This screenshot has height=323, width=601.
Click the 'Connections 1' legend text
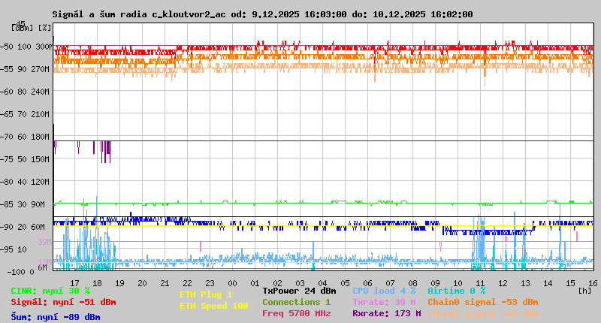tap(296, 302)
